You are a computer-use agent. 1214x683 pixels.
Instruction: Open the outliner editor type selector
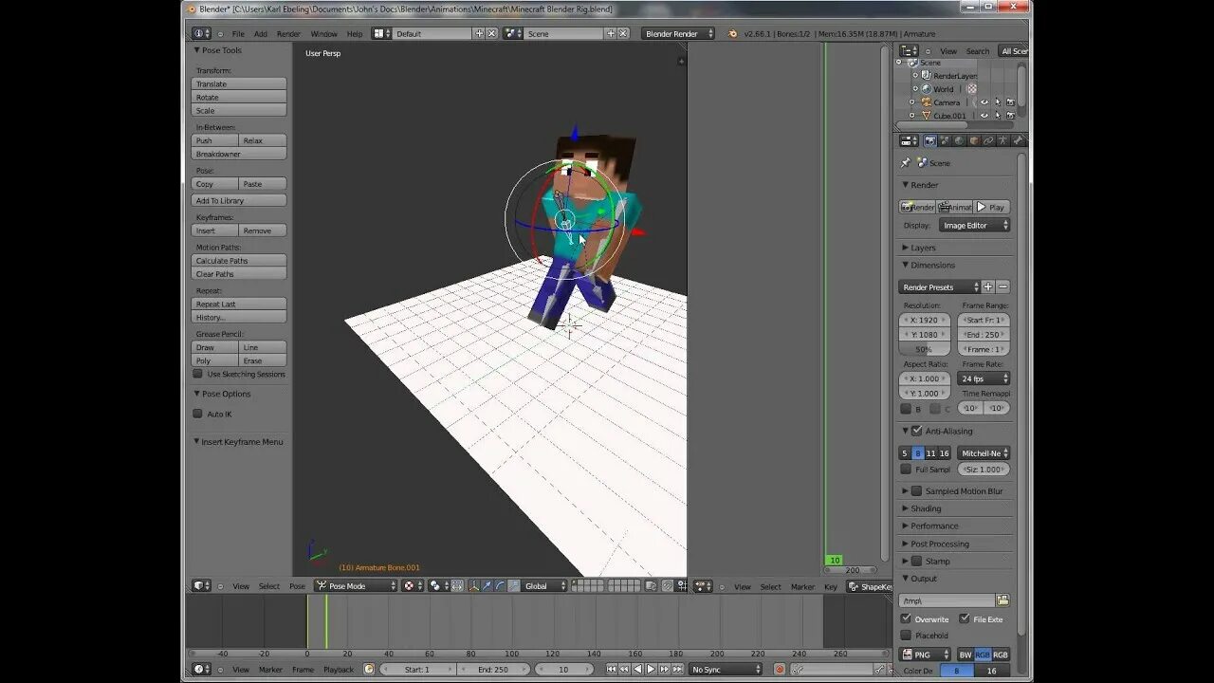[x=909, y=50]
